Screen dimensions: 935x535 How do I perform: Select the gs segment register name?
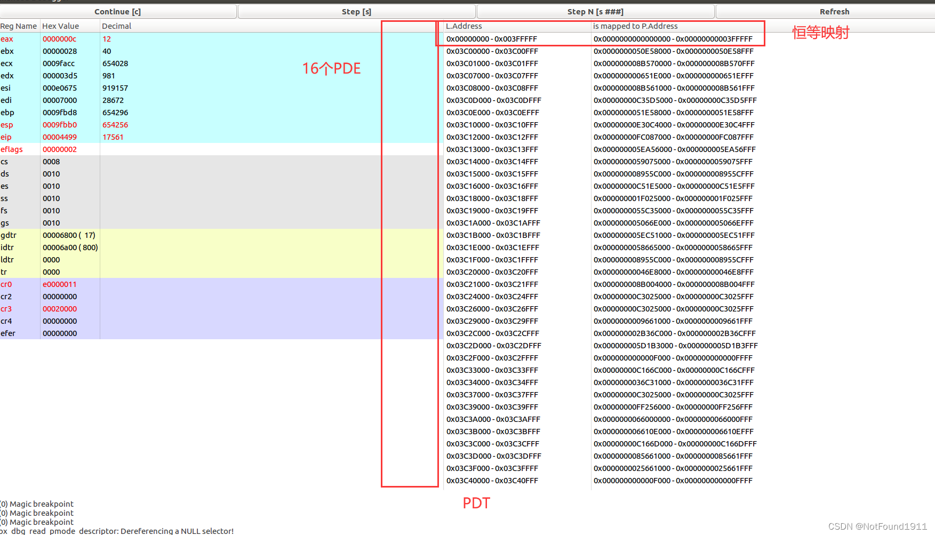point(5,223)
